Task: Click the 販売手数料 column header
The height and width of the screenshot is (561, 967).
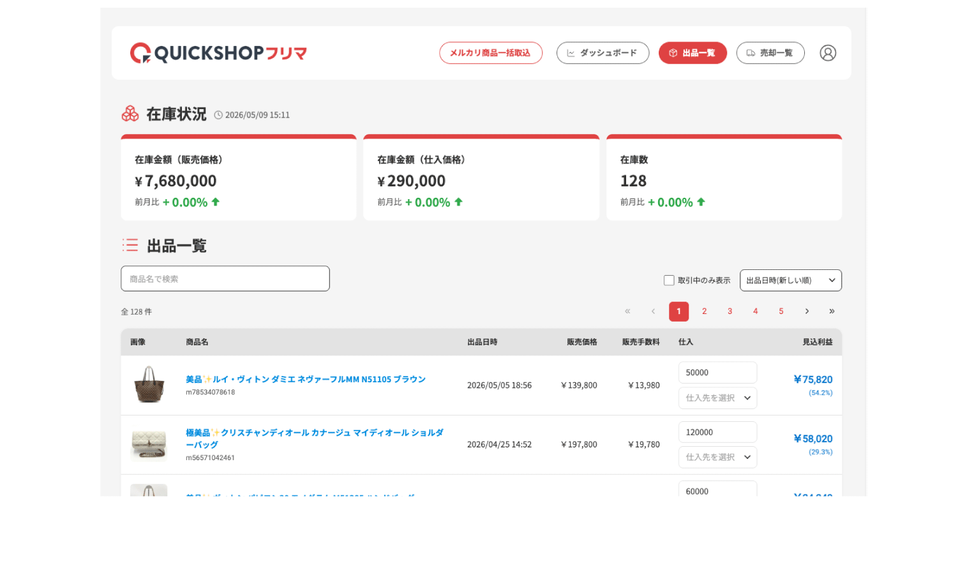Action: (x=641, y=342)
